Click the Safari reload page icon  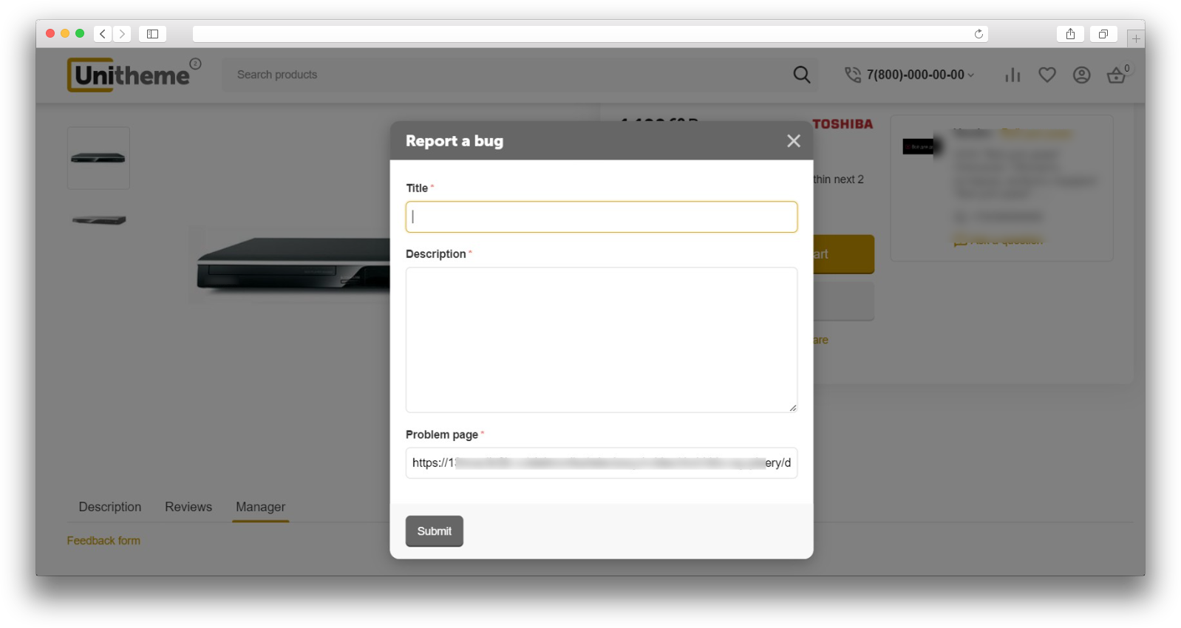pyautogui.click(x=979, y=34)
